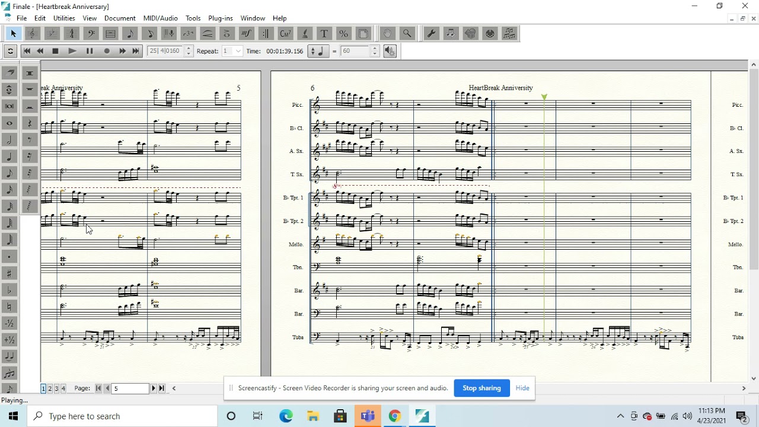This screenshot has width=759, height=427.
Task: Open the Document menu
Action: click(x=120, y=18)
